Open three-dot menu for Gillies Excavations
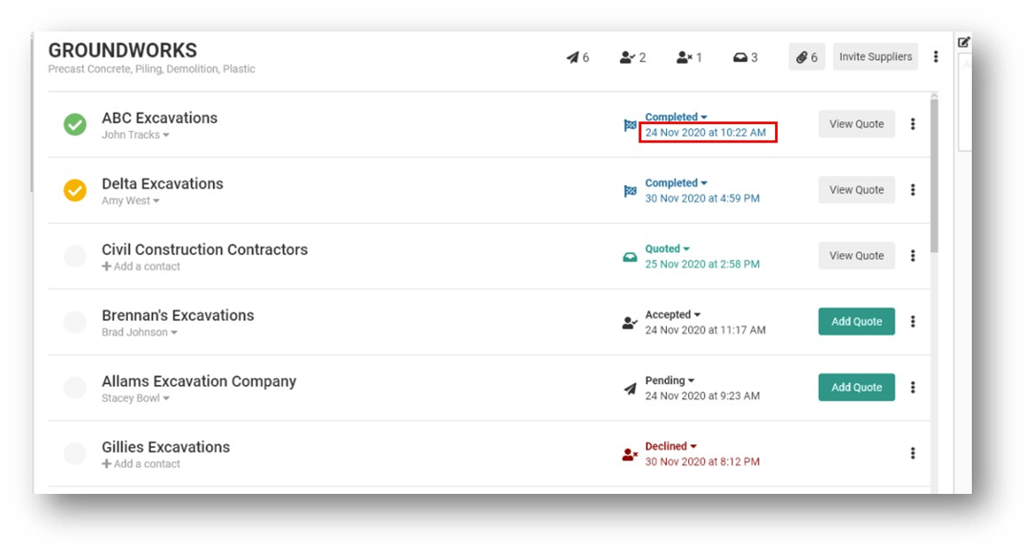The width and height of the screenshot is (1032, 555). pos(913,454)
